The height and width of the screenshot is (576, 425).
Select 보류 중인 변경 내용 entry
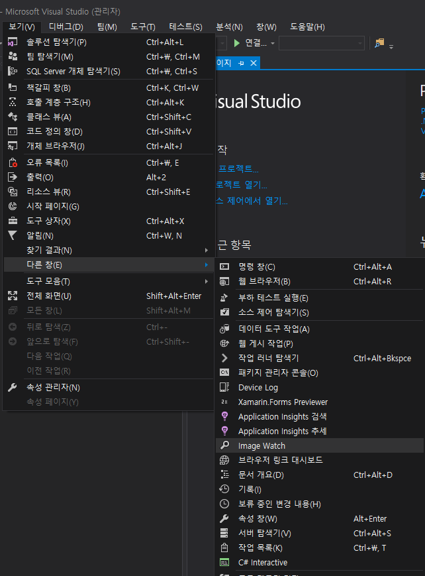coord(319,504)
